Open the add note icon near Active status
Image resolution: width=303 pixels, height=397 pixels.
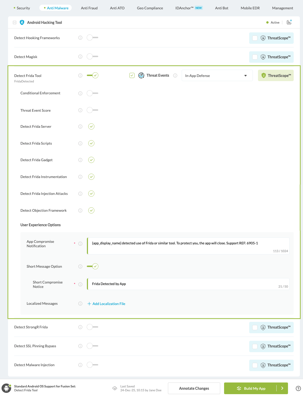(289, 22)
